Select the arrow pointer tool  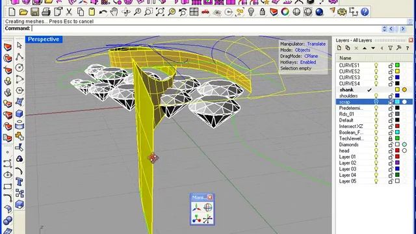coord(19,45)
